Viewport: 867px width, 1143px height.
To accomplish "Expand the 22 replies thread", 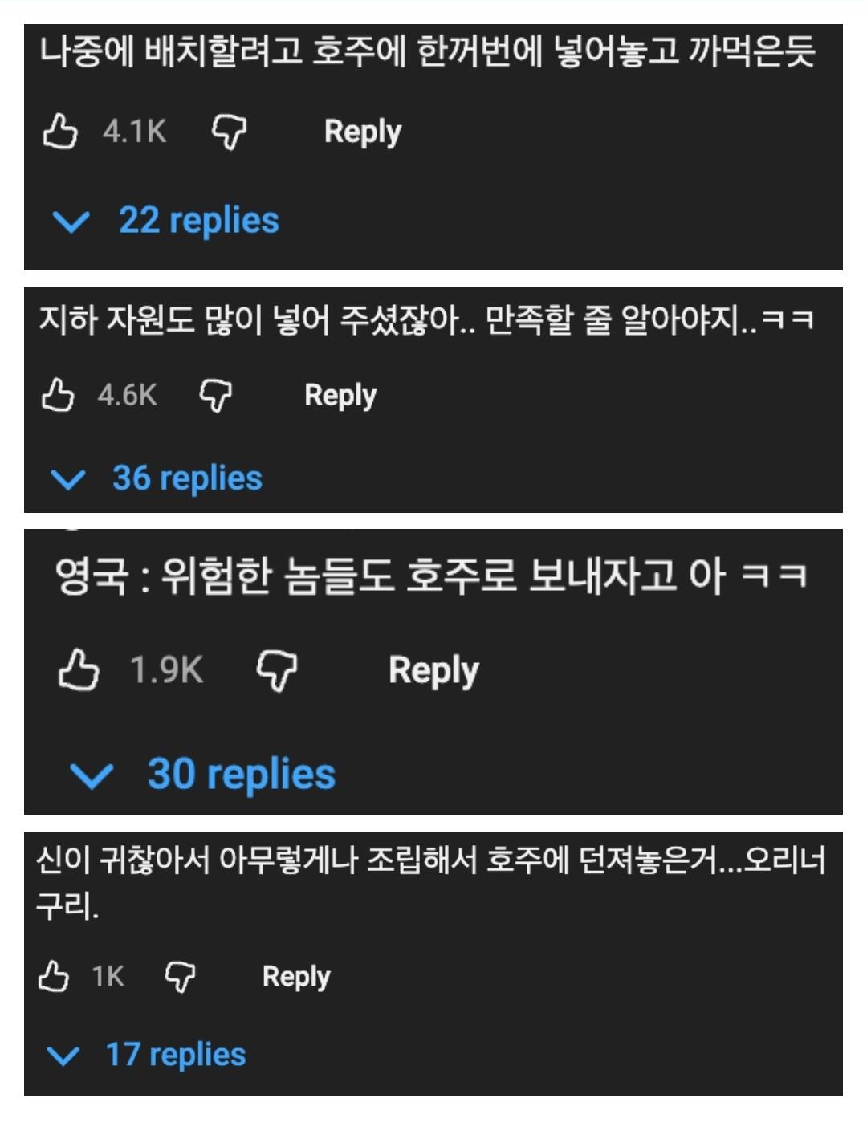I will click(167, 221).
